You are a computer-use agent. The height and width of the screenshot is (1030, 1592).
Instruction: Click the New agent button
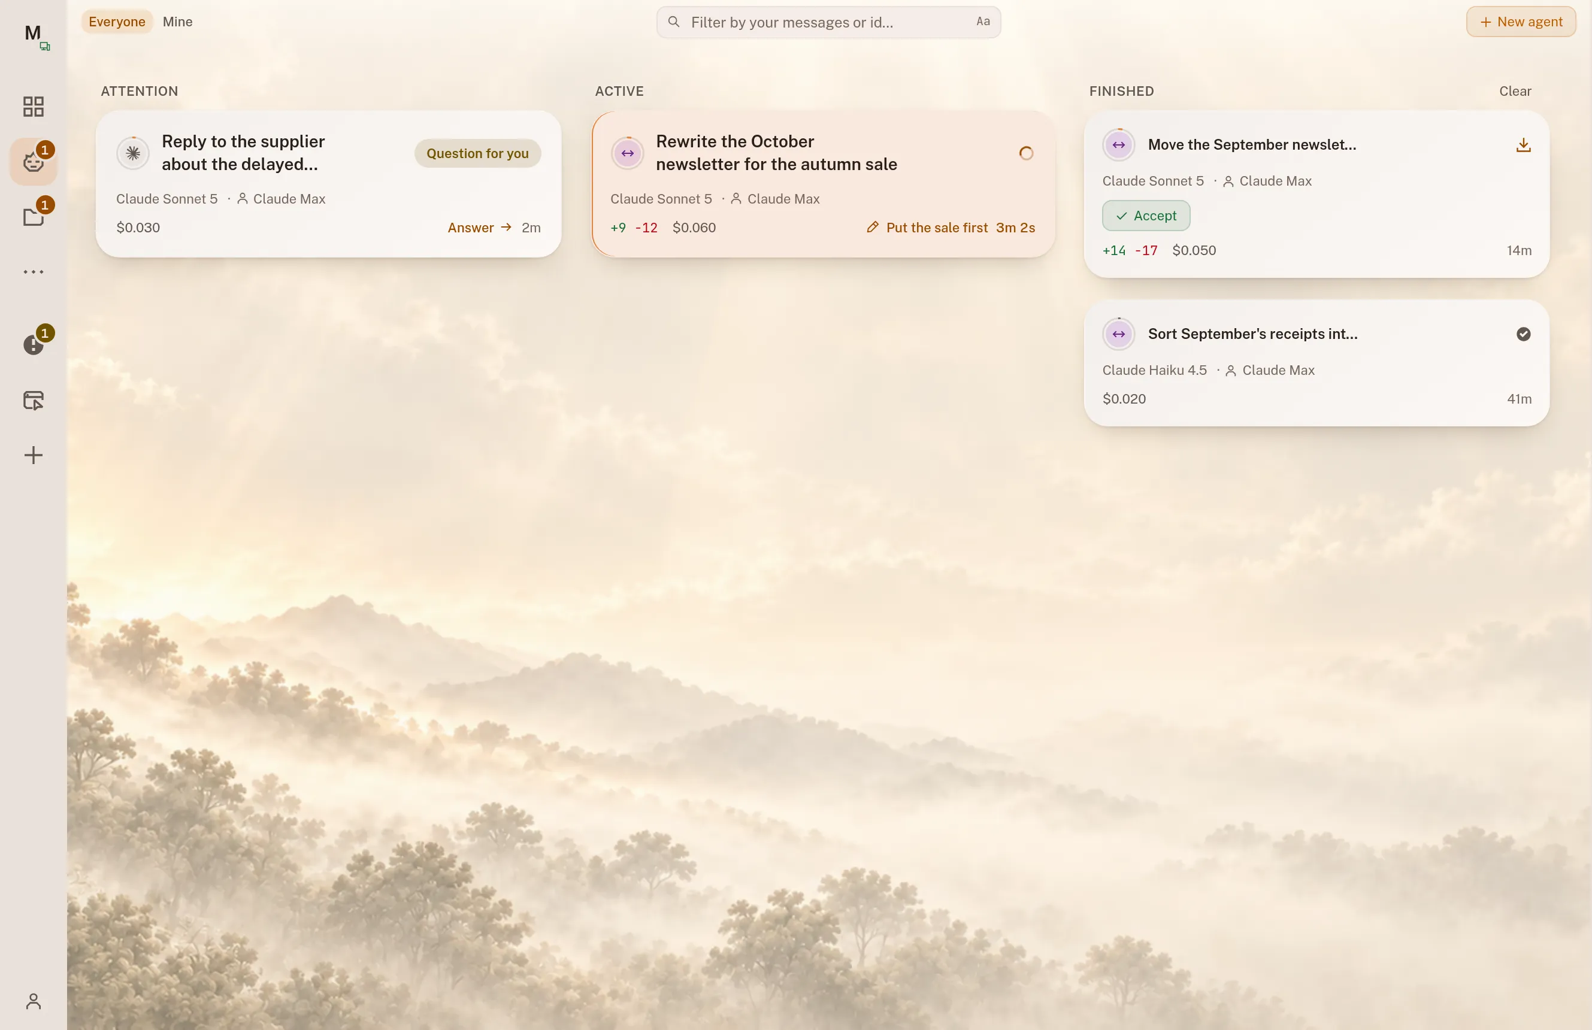[1521, 22]
